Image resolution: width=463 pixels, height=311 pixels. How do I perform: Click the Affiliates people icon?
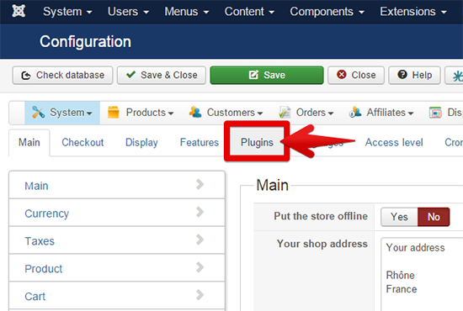[355, 113]
